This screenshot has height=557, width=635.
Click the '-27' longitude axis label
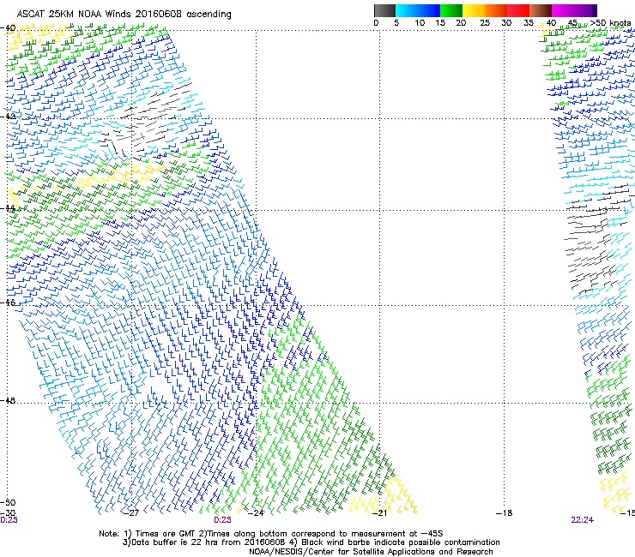click(x=130, y=513)
